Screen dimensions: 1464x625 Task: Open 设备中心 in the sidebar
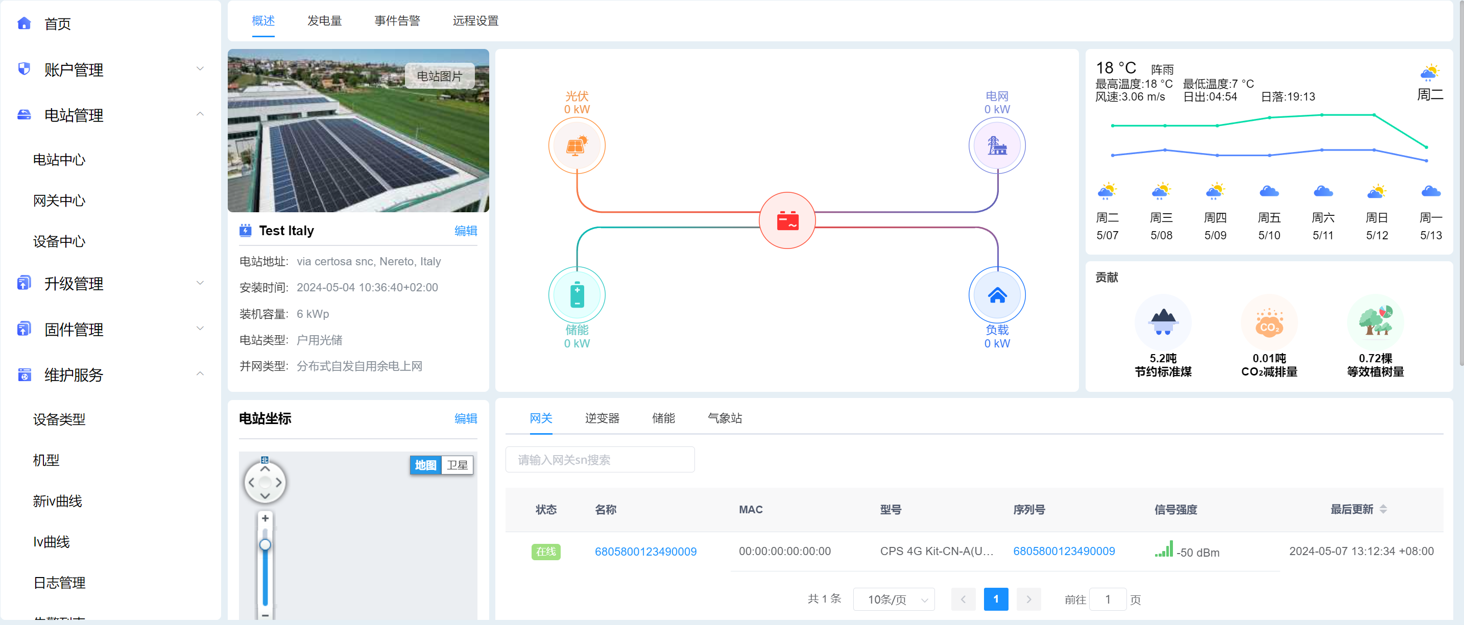59,241
